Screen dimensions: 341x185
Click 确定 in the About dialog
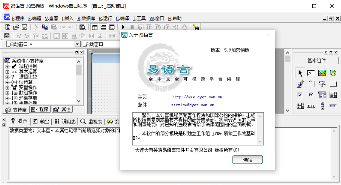pyautogui.click(x=247, y=160)
